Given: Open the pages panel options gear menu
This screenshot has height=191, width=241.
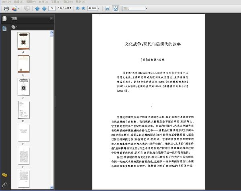Looking at the screenshot, I should [14, 27].
